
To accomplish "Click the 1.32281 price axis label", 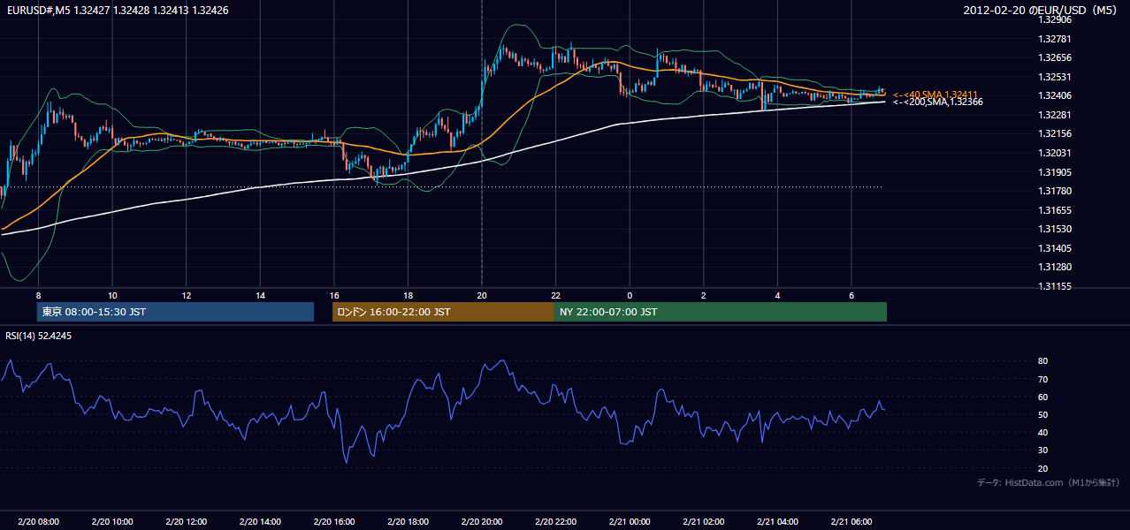I will [x=1055, y=115].
